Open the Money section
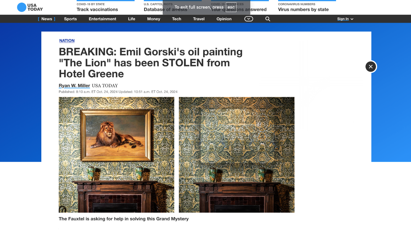This screenshot has width=411, height=232. coord(154,19)
